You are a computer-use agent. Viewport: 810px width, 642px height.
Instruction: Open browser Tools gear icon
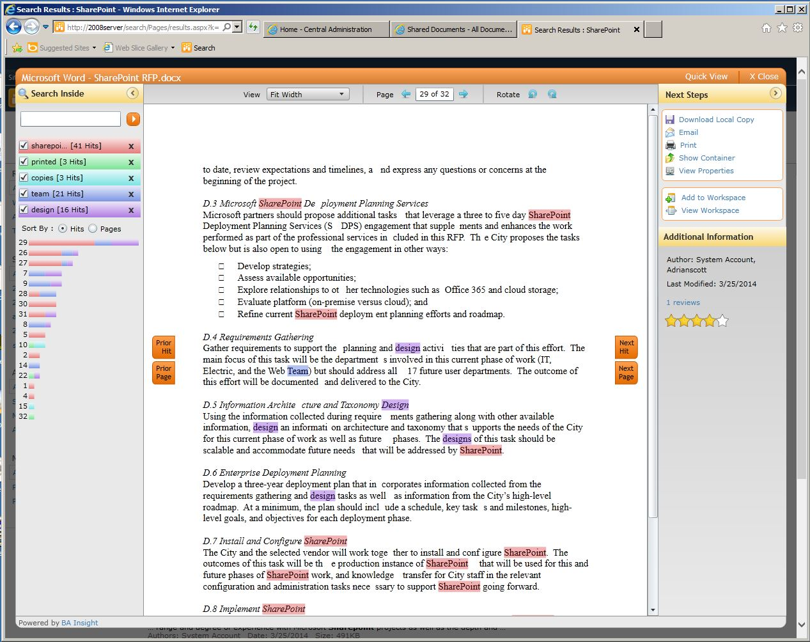point(798,27)
